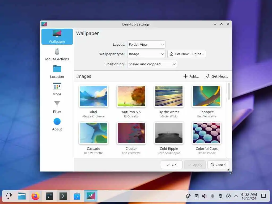The width and height of the screenshot is (272, 204).
Task: Add a new wallpaper image
Action: (191, 76)
